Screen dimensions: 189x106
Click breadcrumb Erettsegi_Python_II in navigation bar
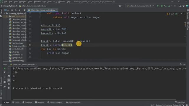coord(9,6)
